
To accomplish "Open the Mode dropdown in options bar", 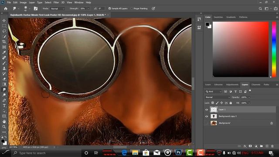I will pyautogui.click(x=57, y=9).
